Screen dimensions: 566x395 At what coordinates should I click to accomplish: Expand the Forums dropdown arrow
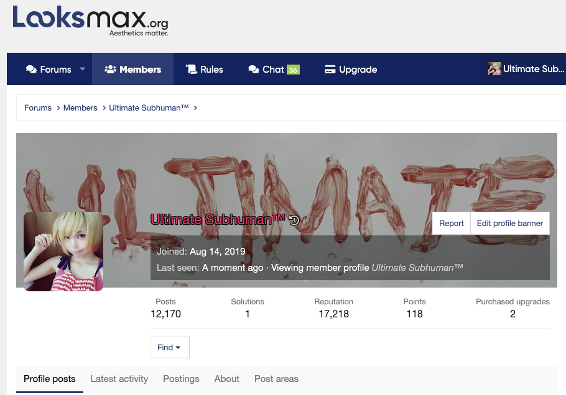[x=82, y=69]
